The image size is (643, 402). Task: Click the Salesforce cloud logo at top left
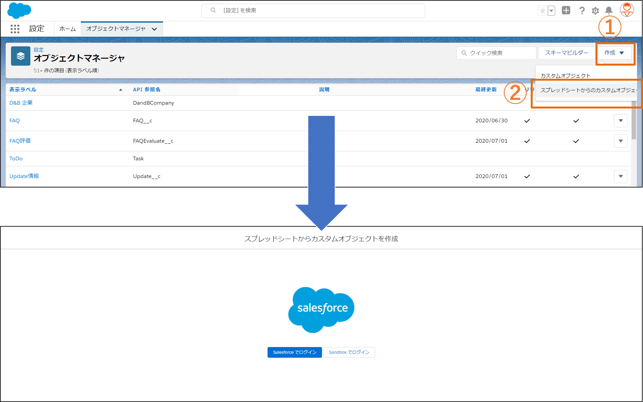tap(19, 10)
